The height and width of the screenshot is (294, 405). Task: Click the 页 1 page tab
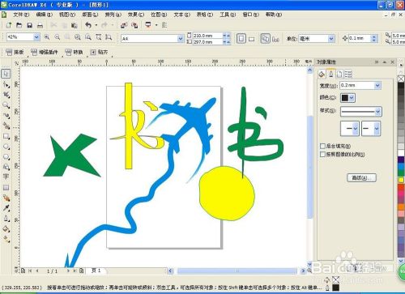pyautogui.click(x=96, y=271)
